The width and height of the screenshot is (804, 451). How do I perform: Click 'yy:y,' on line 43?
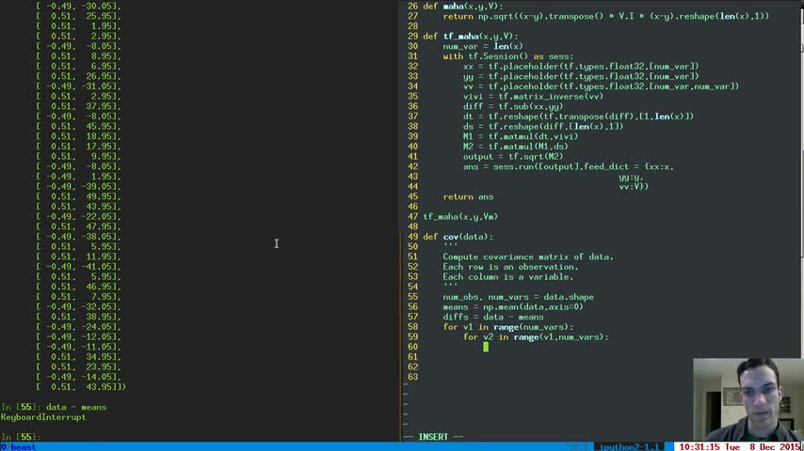[x=631, y=177]
